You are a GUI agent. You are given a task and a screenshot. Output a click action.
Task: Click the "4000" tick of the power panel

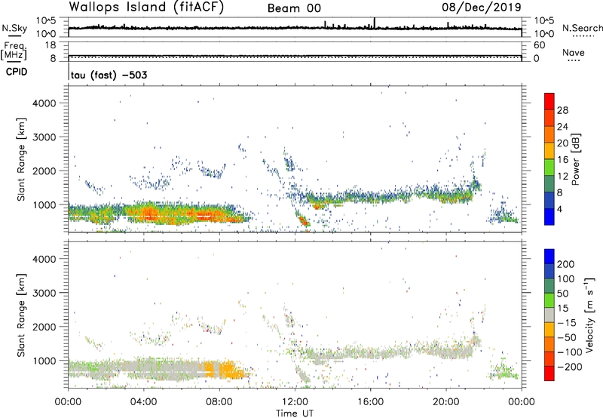tap(44, 103)
